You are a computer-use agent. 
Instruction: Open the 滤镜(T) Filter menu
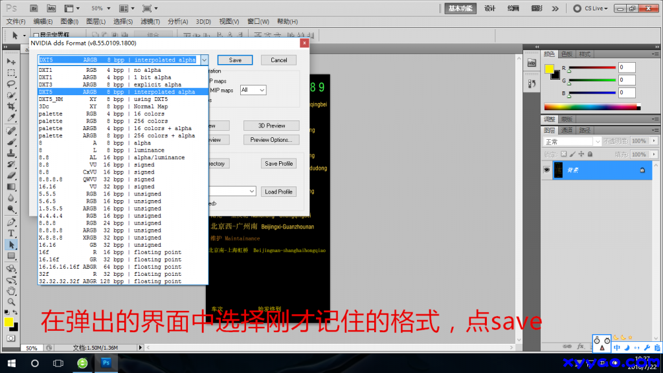point(151,21)
